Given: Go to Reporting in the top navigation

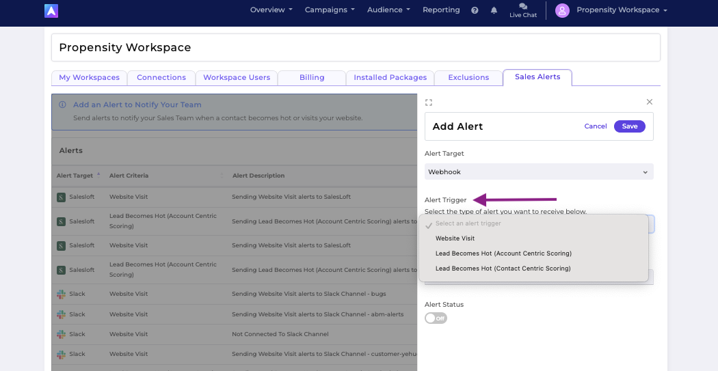Looking at the screenshot, I should (441, 10).
